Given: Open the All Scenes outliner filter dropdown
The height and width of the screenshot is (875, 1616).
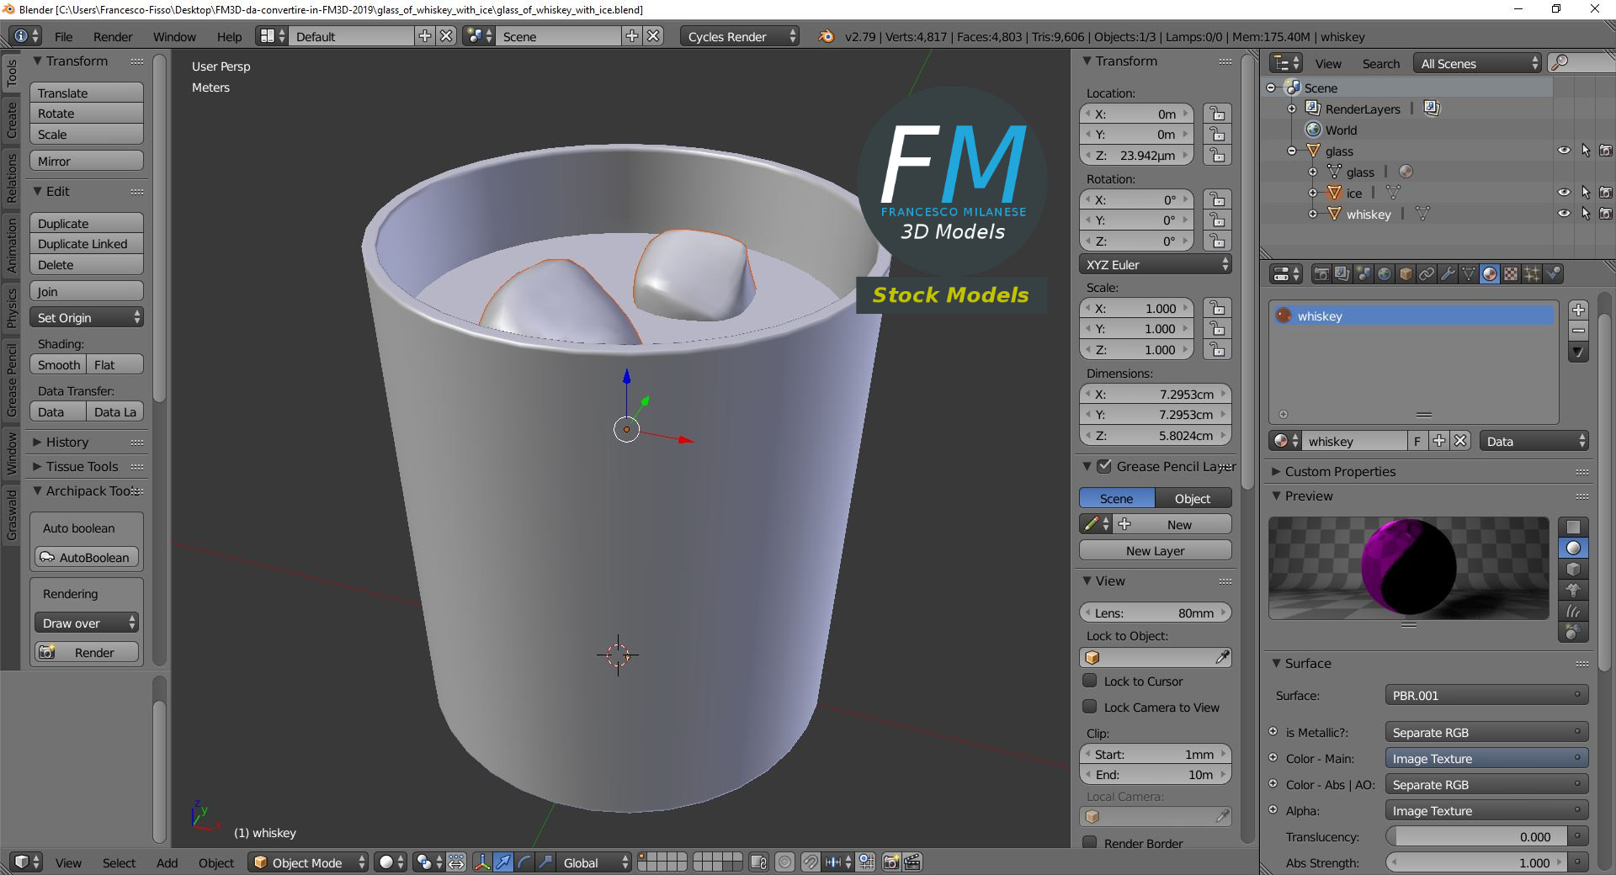Looking at the screenshot, I should (x=1478, y=63).
